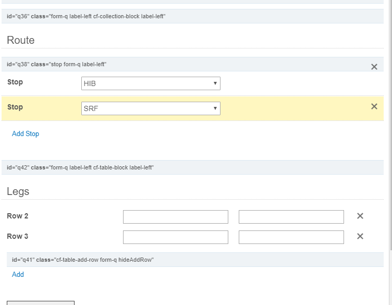Remove the HIB stop with its X icon

(x=374, y=67)
